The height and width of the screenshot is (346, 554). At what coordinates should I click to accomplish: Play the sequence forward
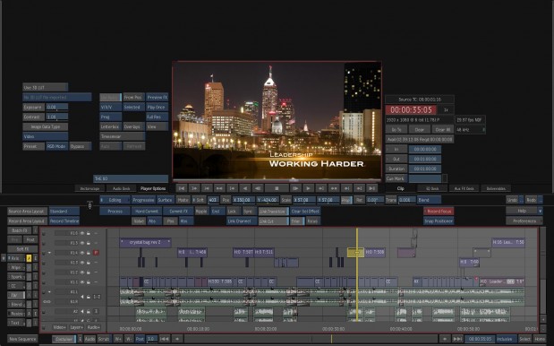pyautogui.click(x=309, y=188)
